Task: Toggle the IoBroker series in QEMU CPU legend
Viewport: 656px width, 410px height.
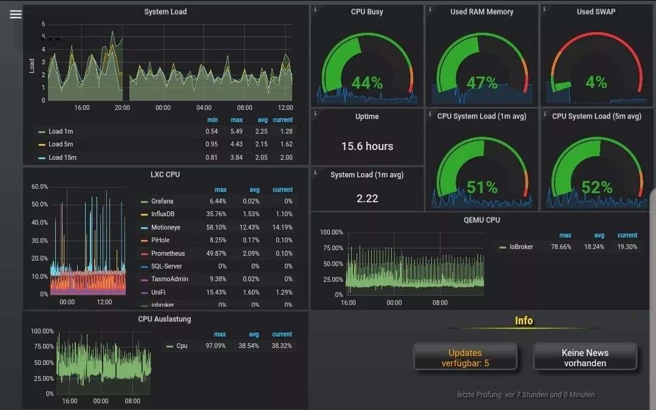Action: (x=522, y=247)
